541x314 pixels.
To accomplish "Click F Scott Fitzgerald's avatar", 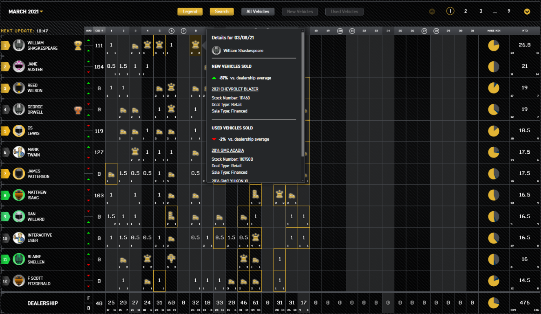I will coord(19,281).
